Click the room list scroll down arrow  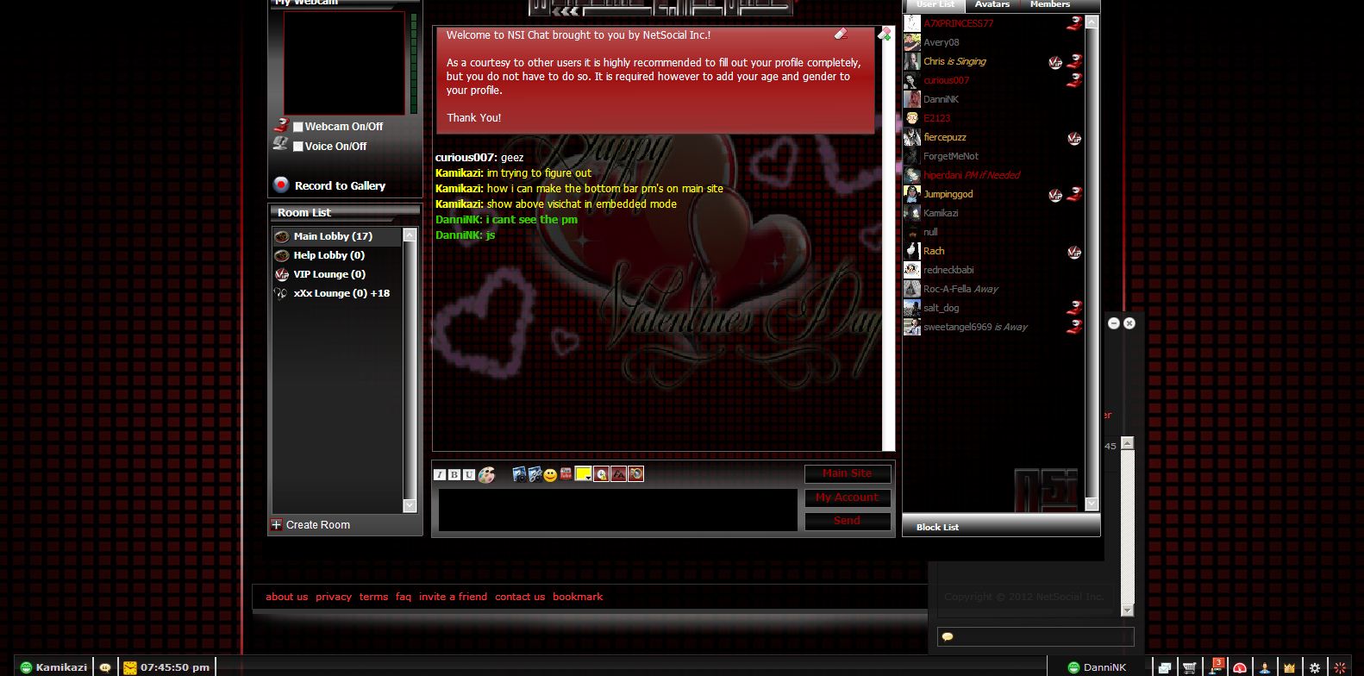click(410, 506)
